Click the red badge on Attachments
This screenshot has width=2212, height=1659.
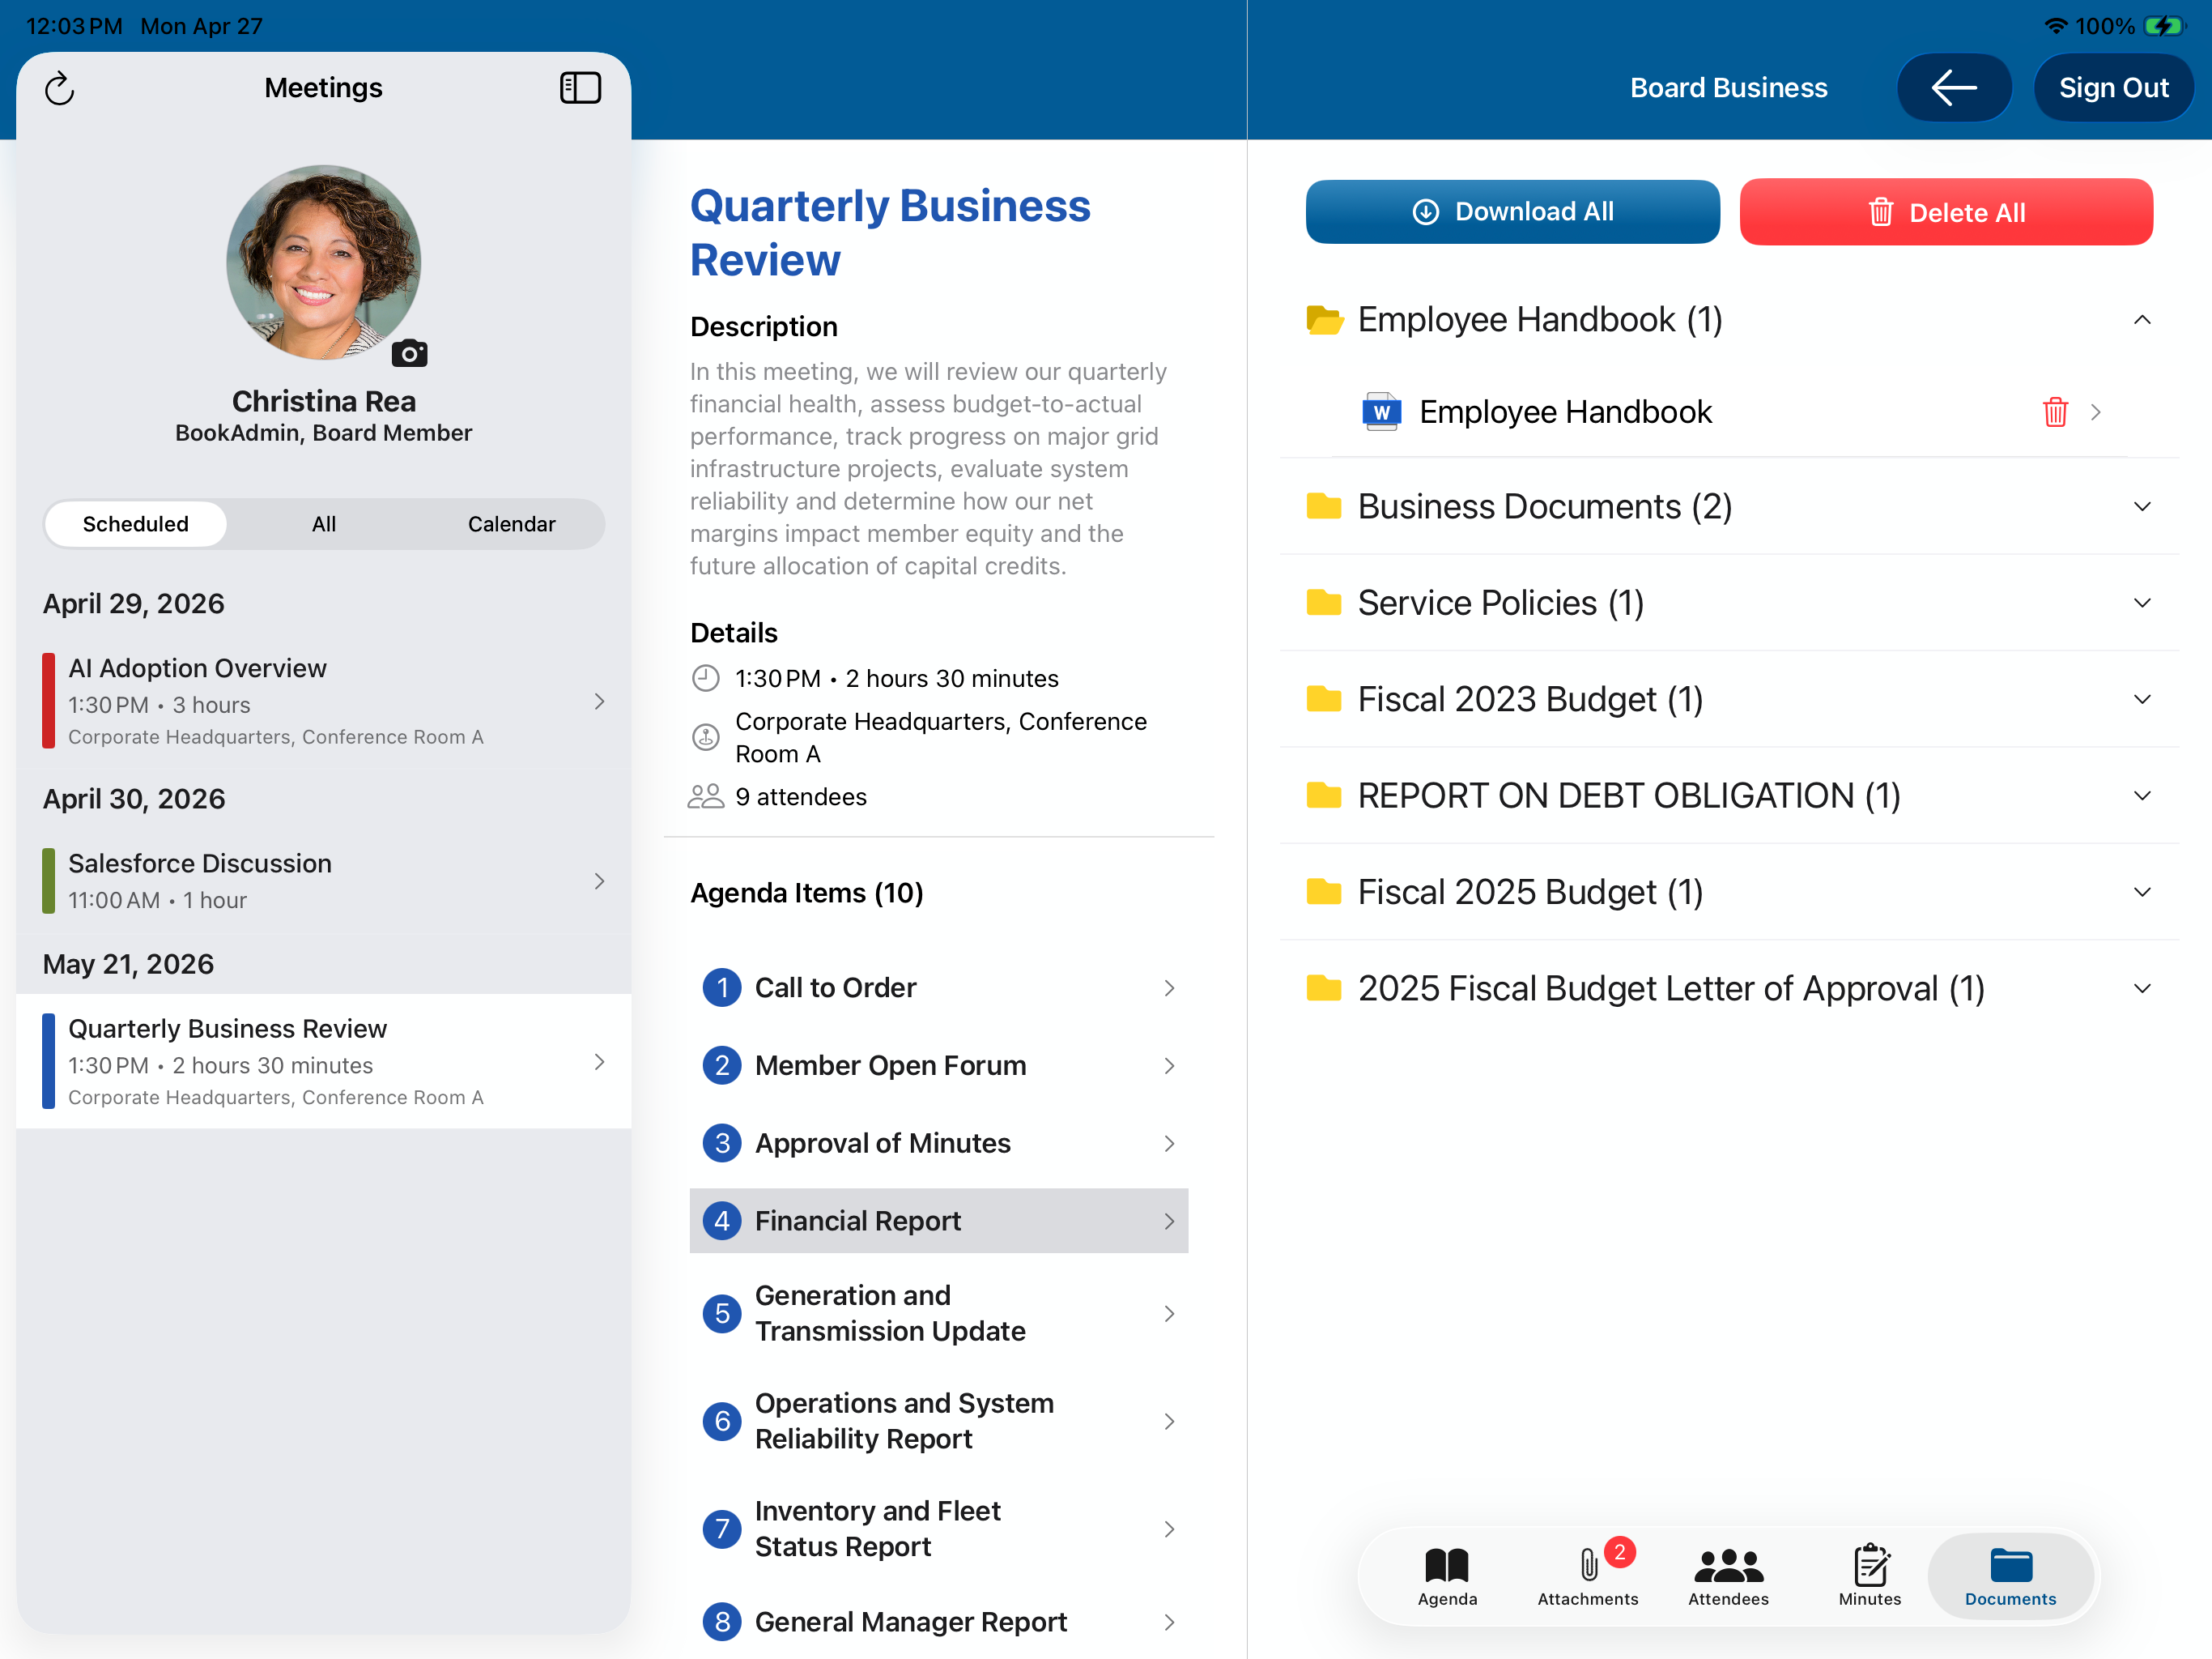tap(1619, 1552)
